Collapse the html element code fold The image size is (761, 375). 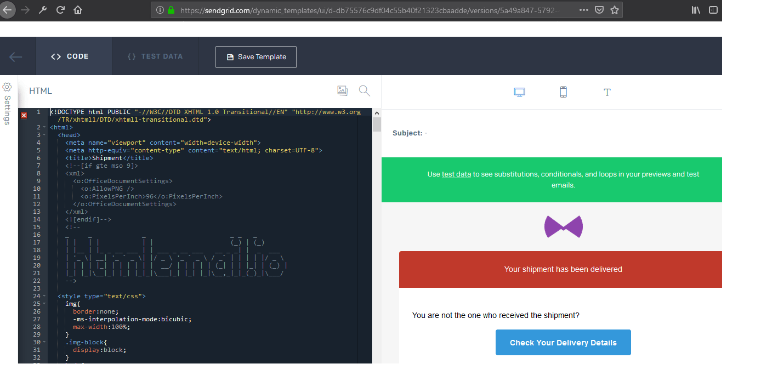[x=43, y=127]
